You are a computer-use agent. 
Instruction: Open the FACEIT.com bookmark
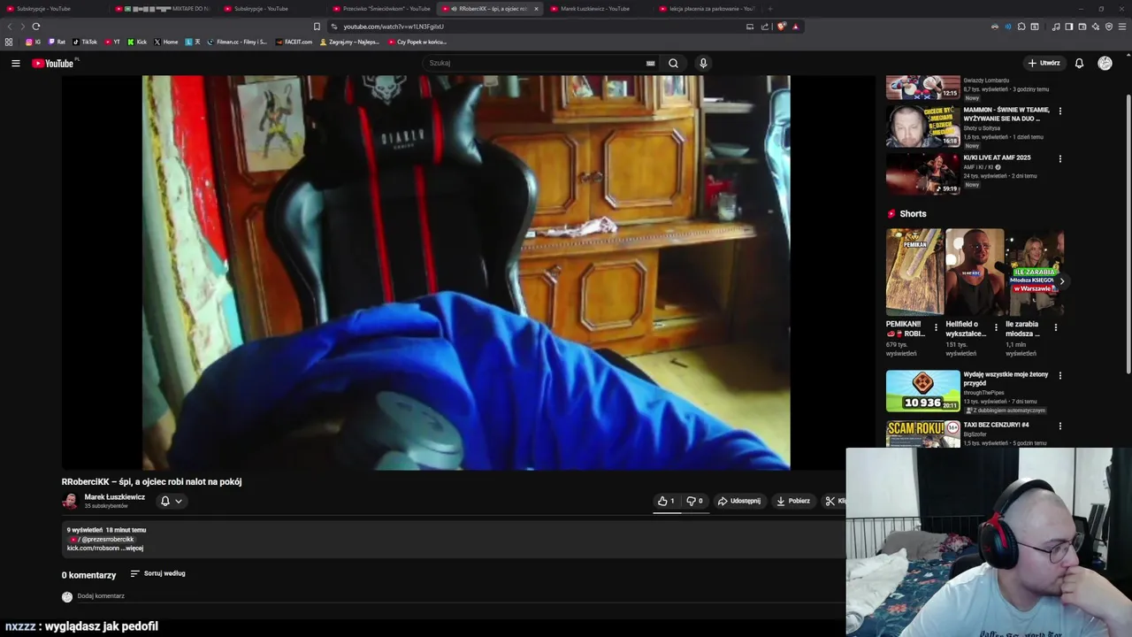tap(294, 42)
